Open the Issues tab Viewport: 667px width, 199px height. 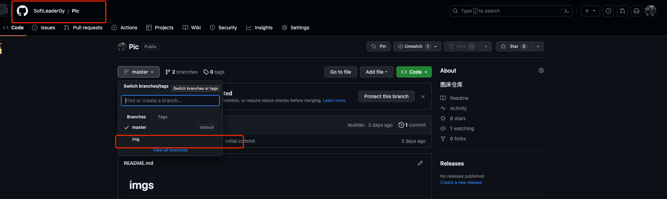[x=43, y=28]
